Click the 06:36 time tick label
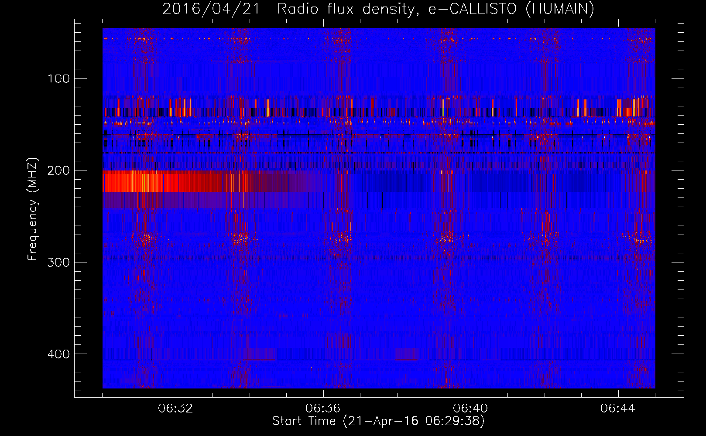 coord(323,409)
